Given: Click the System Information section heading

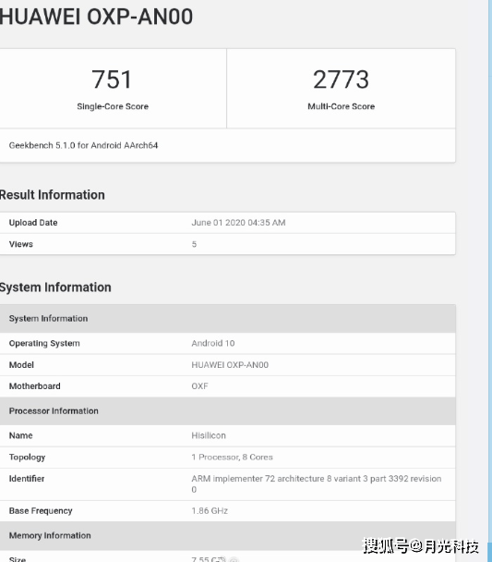Looking at the screenshot, I should [x=55, y=287].
